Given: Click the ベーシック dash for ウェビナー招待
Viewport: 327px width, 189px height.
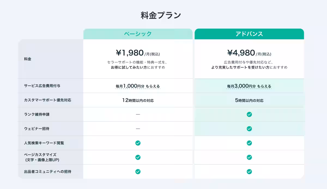Looking at the screenshot, I should 138,129.
